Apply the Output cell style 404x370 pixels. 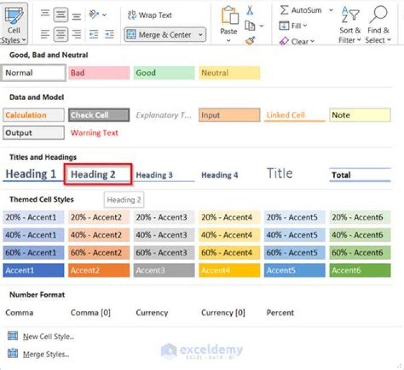point(34,133)
